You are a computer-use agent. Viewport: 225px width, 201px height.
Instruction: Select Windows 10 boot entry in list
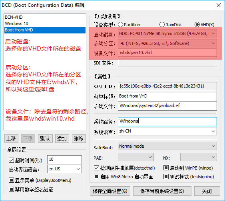[x=45, y=23]
